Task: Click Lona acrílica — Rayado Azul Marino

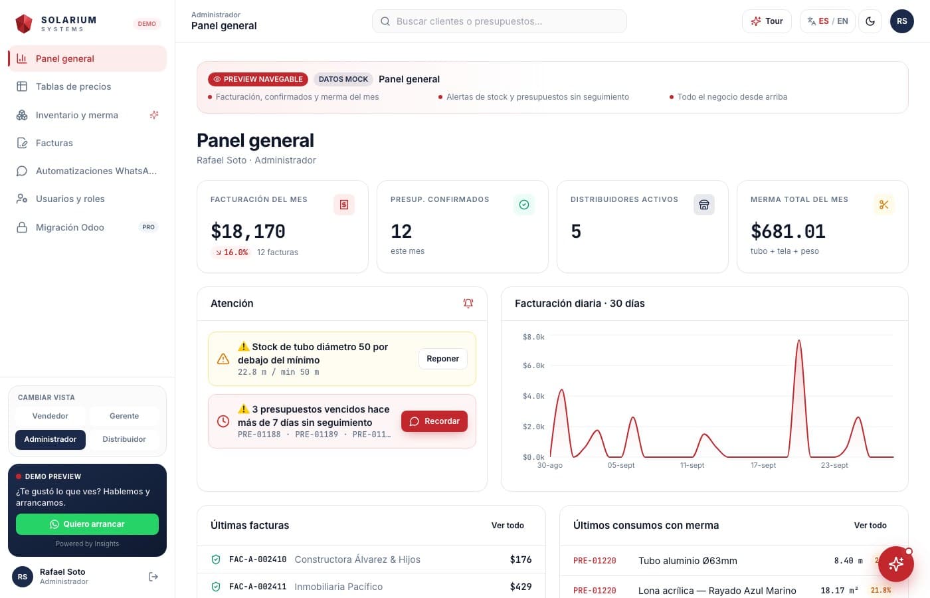Action: 717,591
